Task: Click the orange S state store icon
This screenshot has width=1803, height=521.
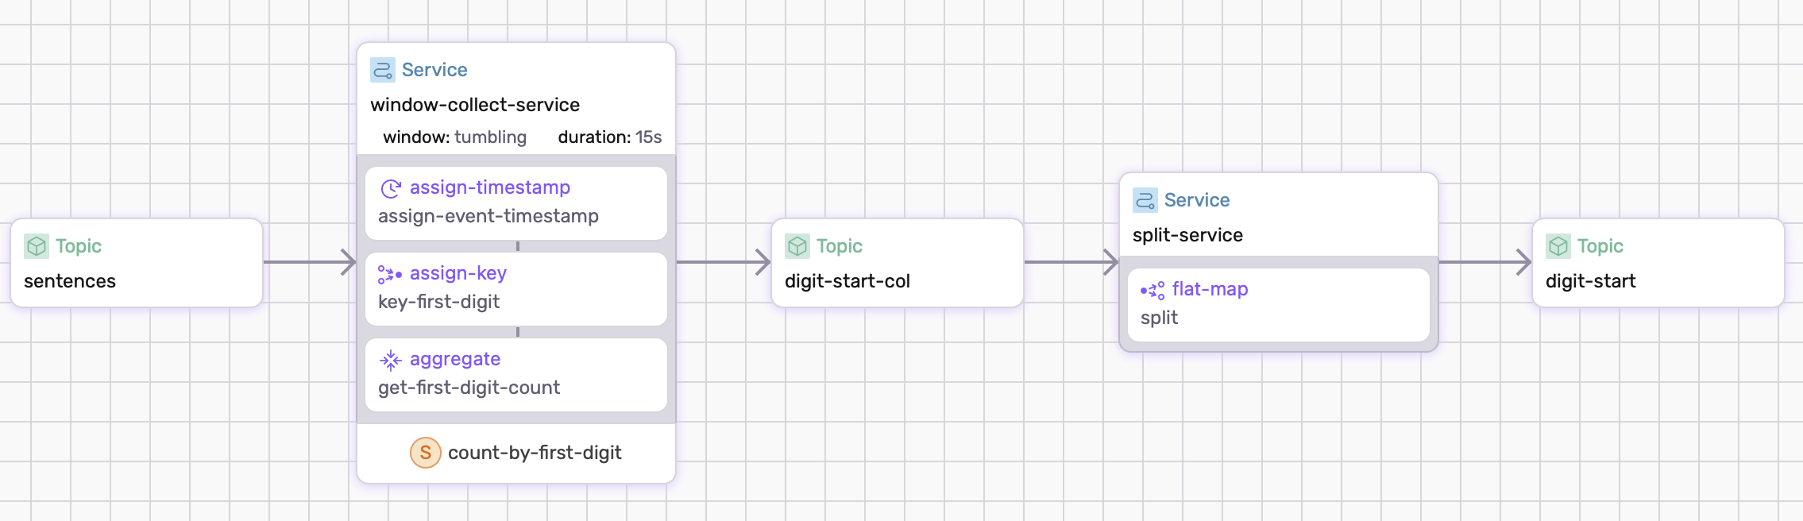Action: pos(425,453)
